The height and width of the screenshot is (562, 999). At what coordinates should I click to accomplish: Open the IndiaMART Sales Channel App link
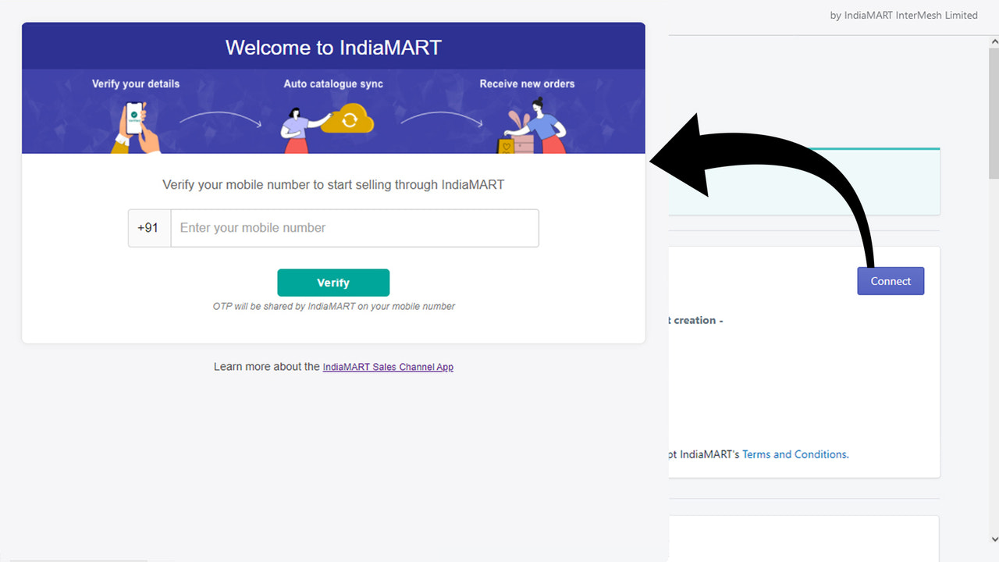coord(388,367)
